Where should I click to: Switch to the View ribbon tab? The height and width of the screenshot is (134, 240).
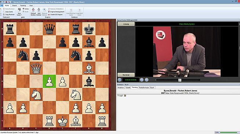click(31, 5)
